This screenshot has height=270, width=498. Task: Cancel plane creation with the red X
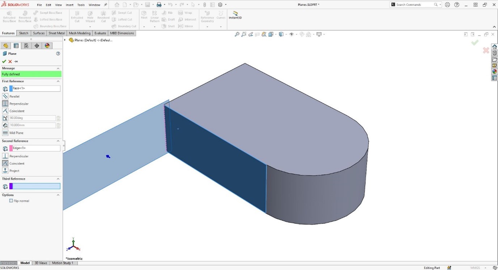point(10,61)
